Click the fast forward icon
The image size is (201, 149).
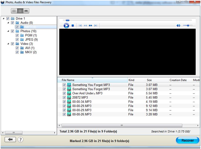click(x=91, y=26)
